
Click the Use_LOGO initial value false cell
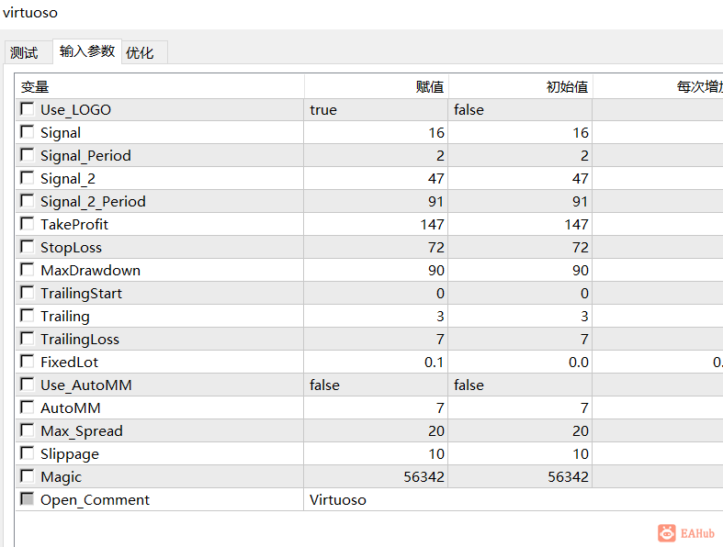[x=520, y=110]
